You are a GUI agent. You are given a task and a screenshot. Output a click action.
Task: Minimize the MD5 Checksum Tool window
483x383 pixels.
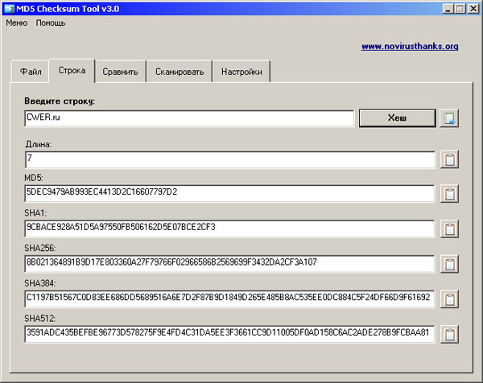tap(448, 9)
